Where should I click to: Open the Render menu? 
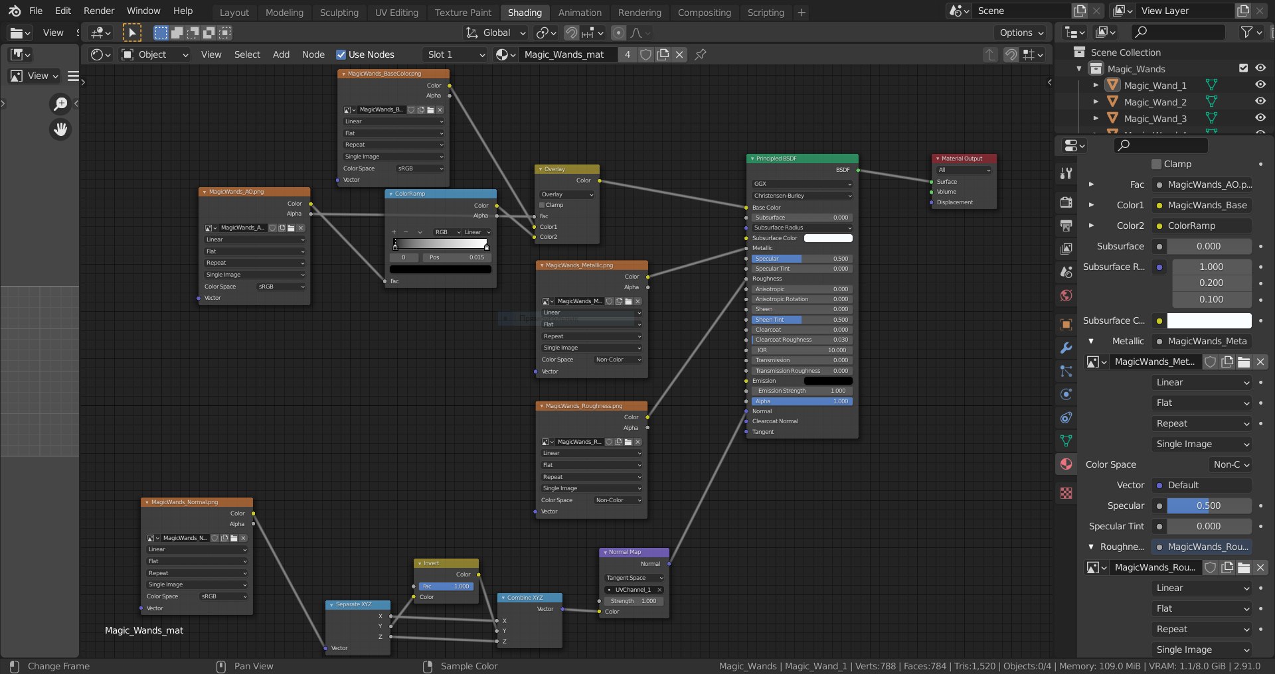pyautogui.click(x=99, y=11)
